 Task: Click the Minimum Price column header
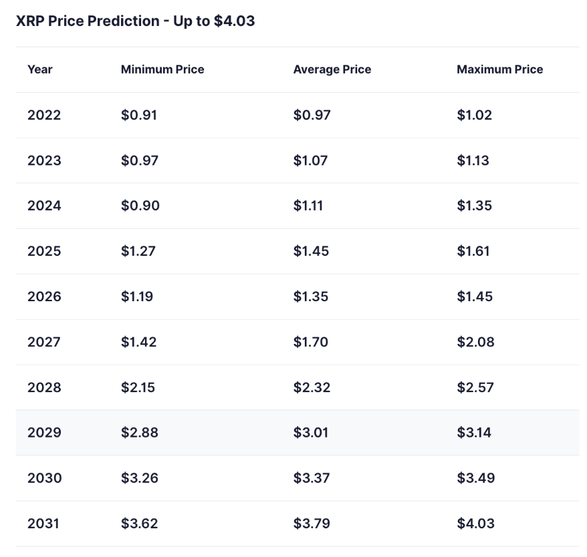click(162, 69)
